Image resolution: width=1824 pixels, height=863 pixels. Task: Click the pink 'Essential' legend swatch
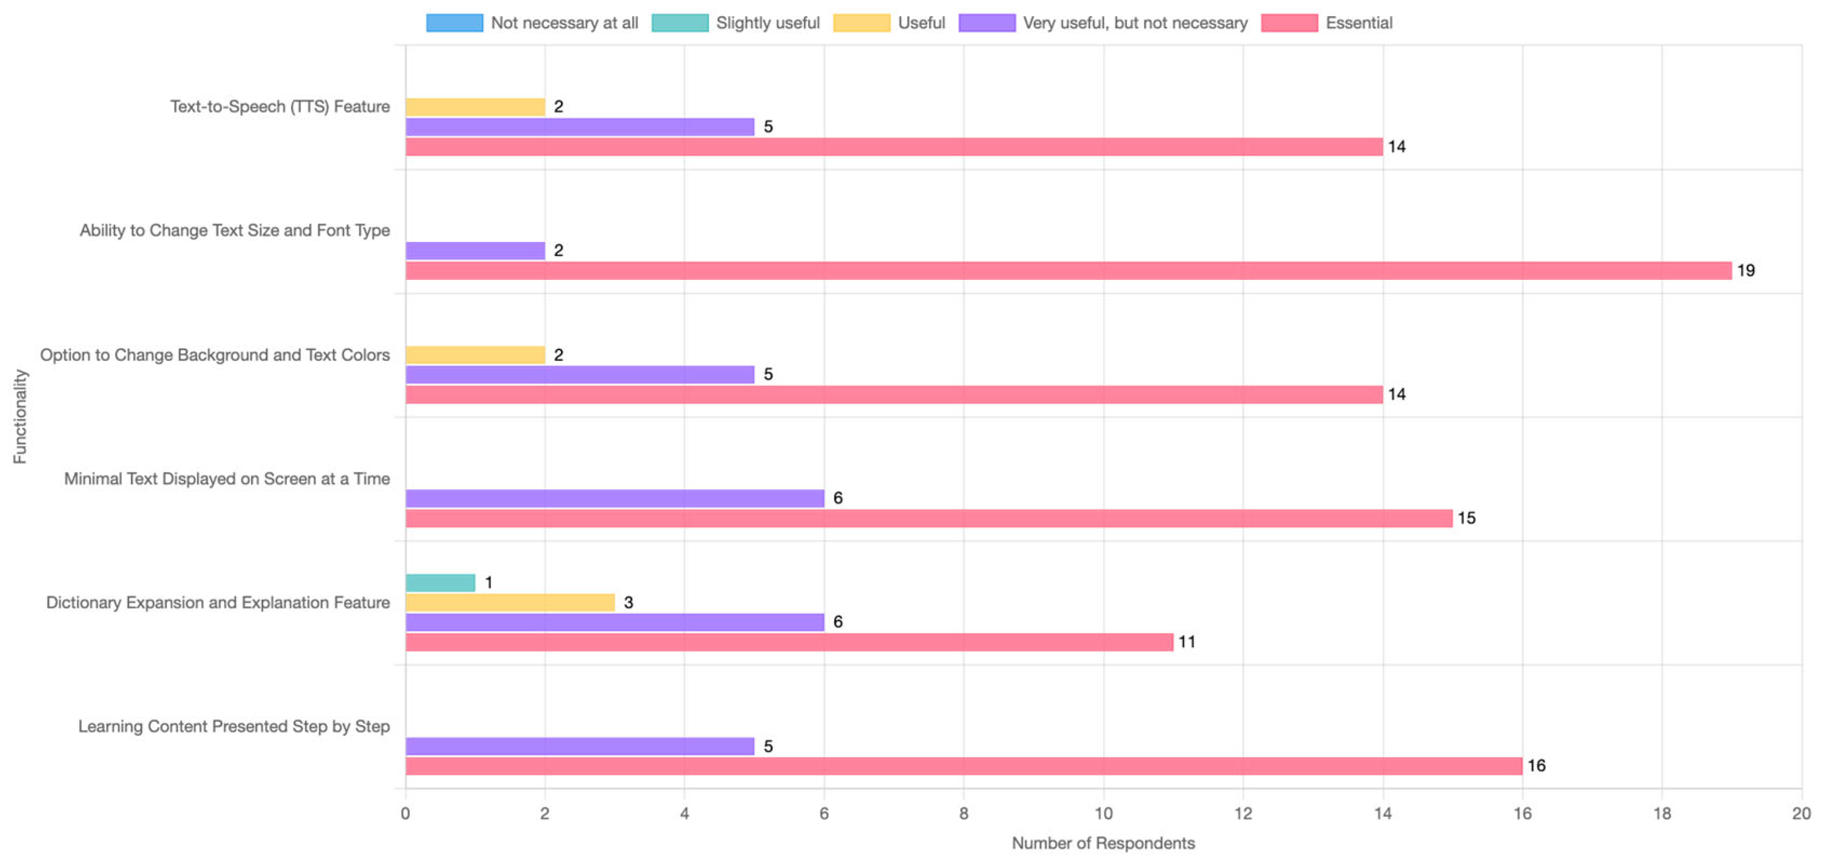pos(1289,23)
